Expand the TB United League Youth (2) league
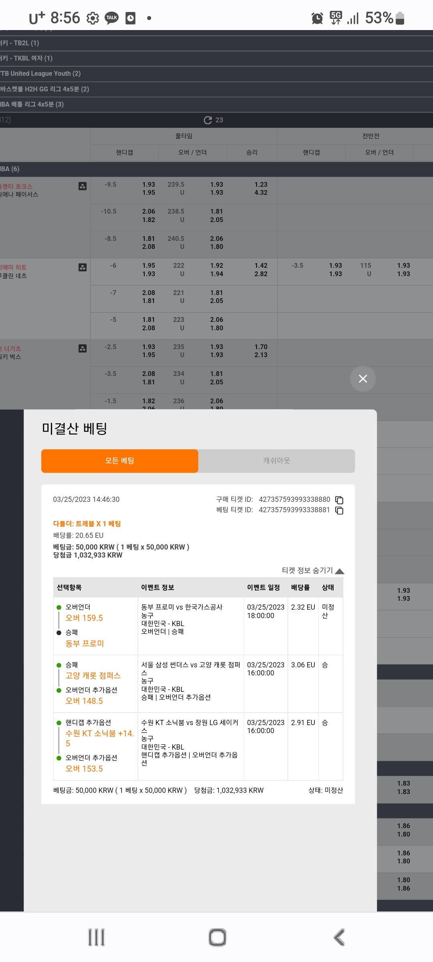 coord(216,74)
